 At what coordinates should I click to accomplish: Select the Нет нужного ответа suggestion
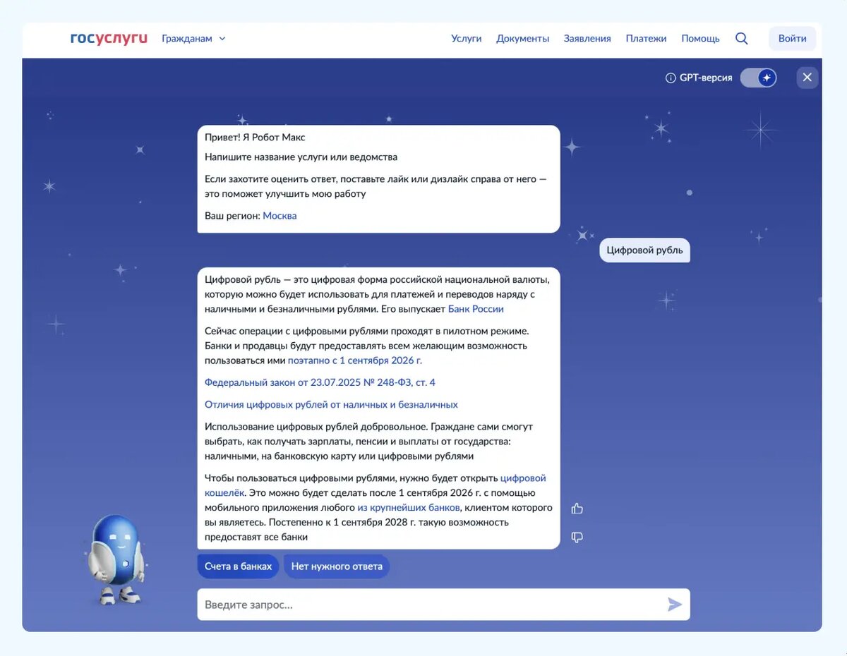(x=337, y=566)
